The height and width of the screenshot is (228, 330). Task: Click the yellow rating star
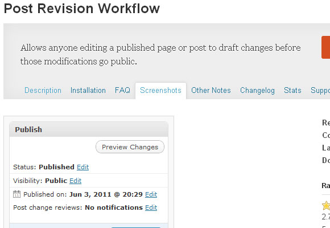[326, 206]
